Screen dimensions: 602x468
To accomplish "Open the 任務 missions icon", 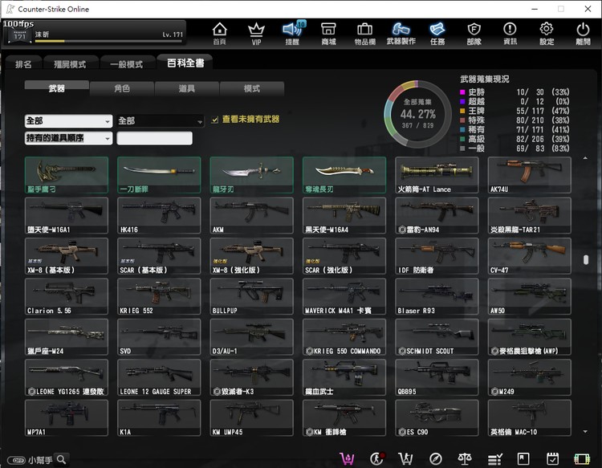I will 437,34.
